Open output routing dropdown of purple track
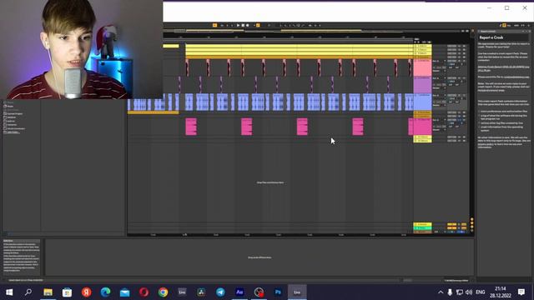 (439, 88)
